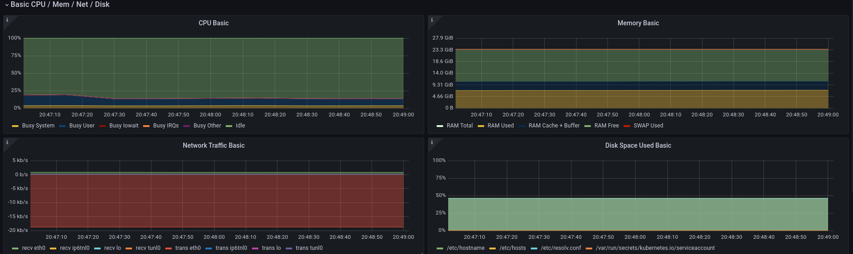853x254 pixels.
Task: Toggle trans ip6tnl0 series in network legend
Action: pyautogui.click(x=231, y=248)
